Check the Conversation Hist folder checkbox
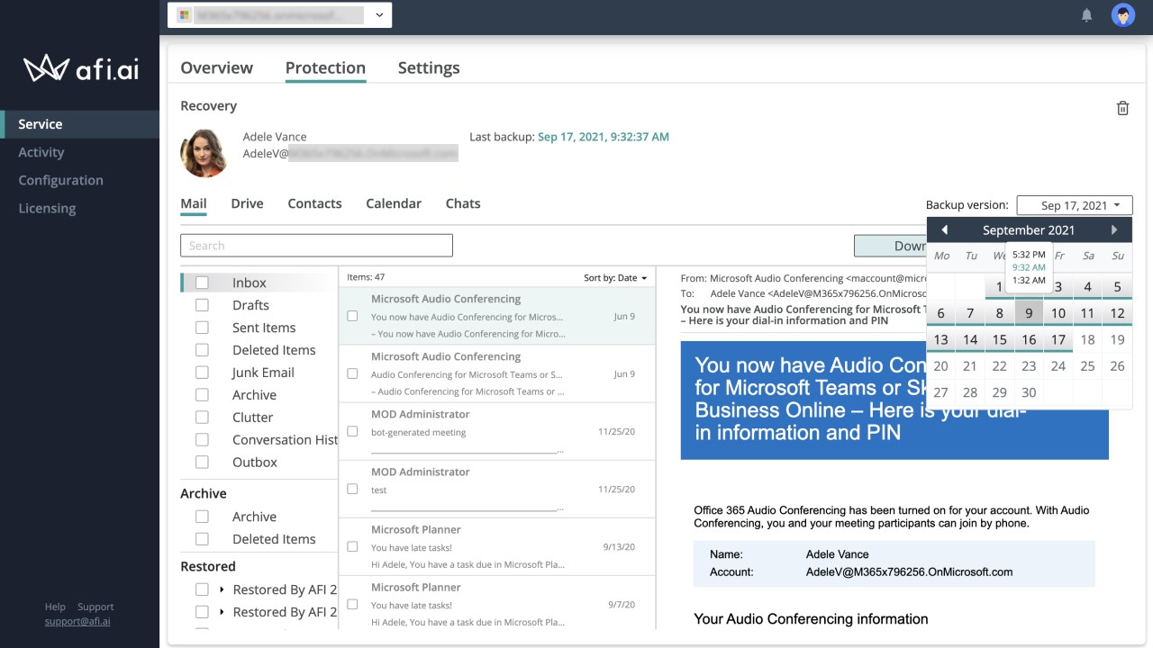 pos(202,440)
